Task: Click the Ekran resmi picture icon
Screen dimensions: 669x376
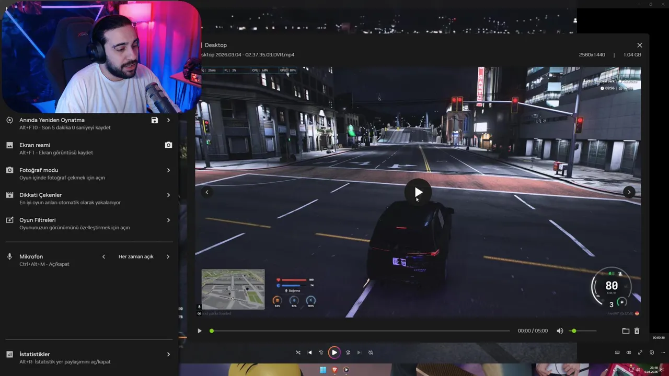Action: tap(9, 145)
